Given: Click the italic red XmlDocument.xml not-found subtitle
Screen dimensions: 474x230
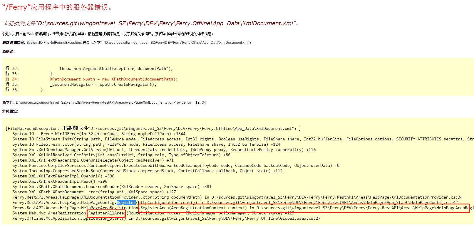Looking at the screenshot, I should 151,23.
